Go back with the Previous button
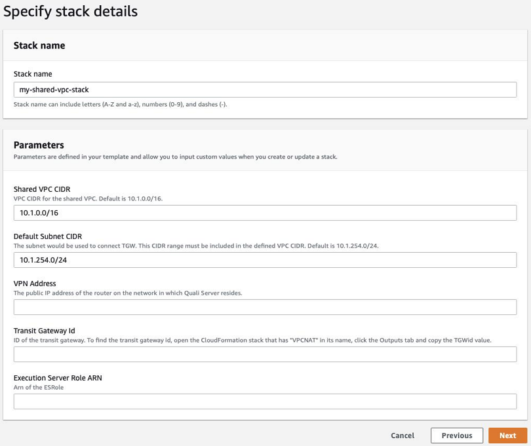Image resolution: width=531 pixels, height=446 pixels. 456,436
